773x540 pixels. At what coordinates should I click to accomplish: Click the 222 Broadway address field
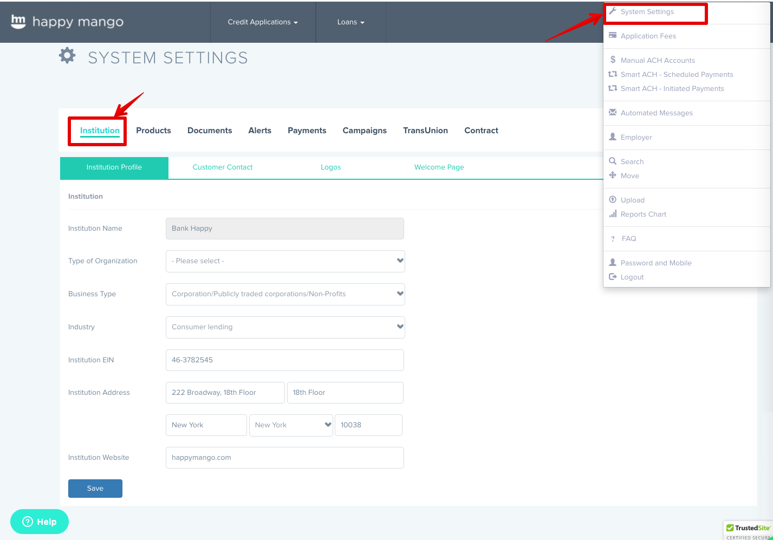tap(225, 393)
